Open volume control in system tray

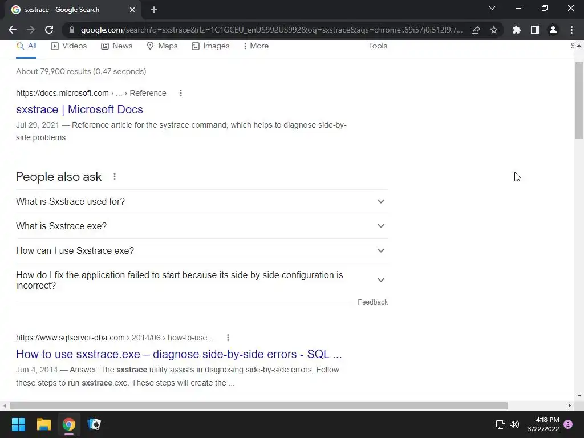coord(514,424)
